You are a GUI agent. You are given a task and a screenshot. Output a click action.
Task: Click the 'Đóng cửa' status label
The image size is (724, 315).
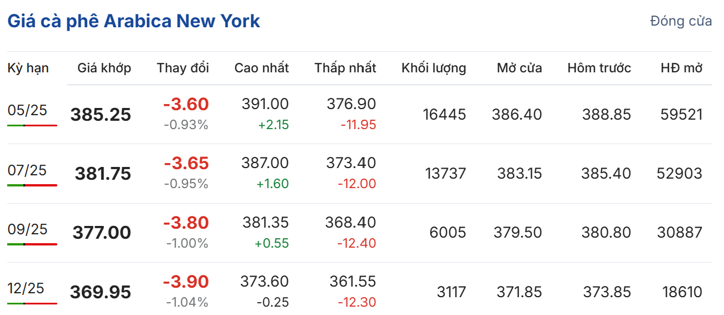click(x=681, y=22)
